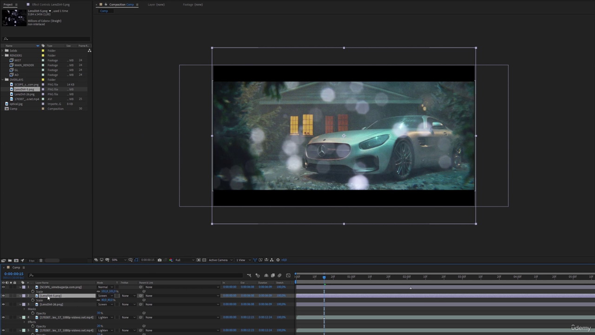The height and width of the screenshot is (335, 595).
Task: Toggle scale constrain link on SCOPE layer
Action: coord(98,292)
